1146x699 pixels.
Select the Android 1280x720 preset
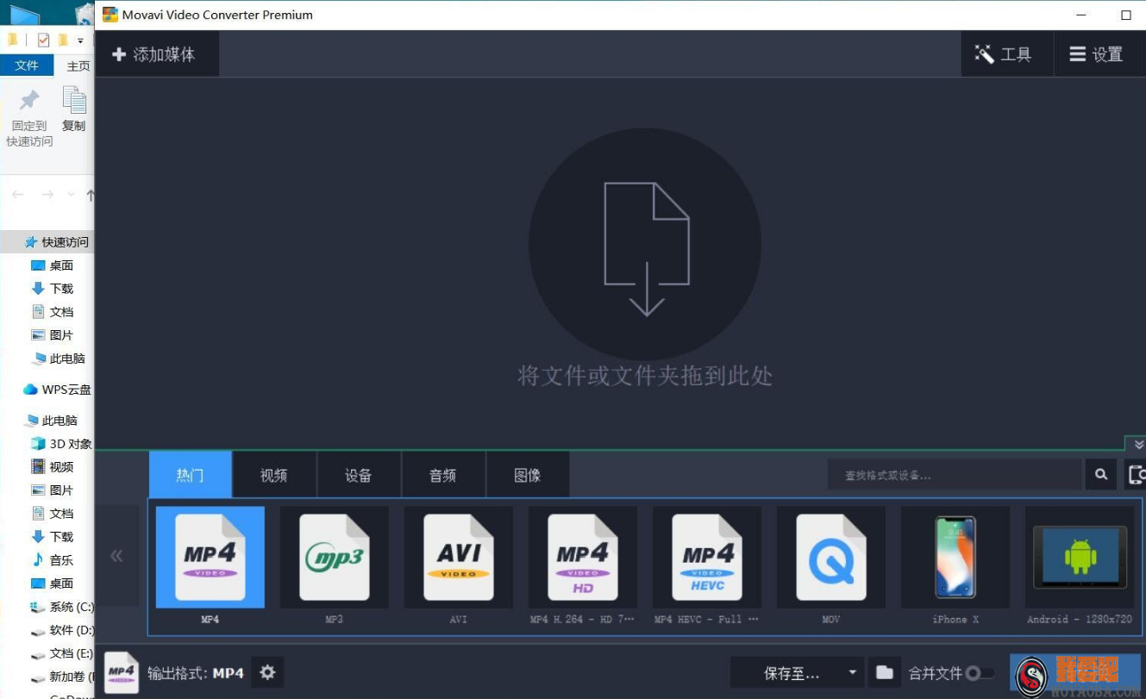point(1079,557)
